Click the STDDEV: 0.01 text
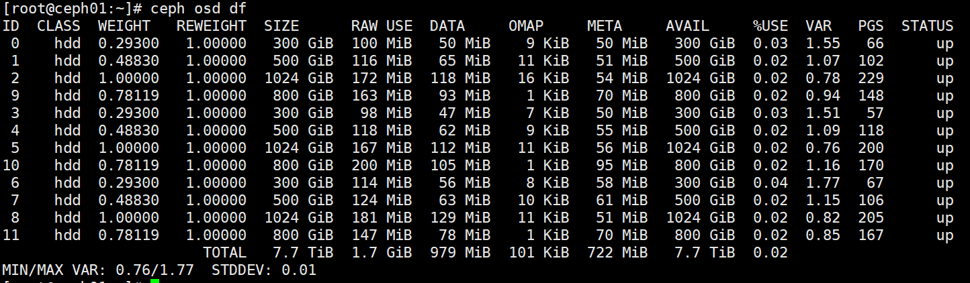Image resolution: width=970 pixels, height=283 pixels. [x=264, y=270]
